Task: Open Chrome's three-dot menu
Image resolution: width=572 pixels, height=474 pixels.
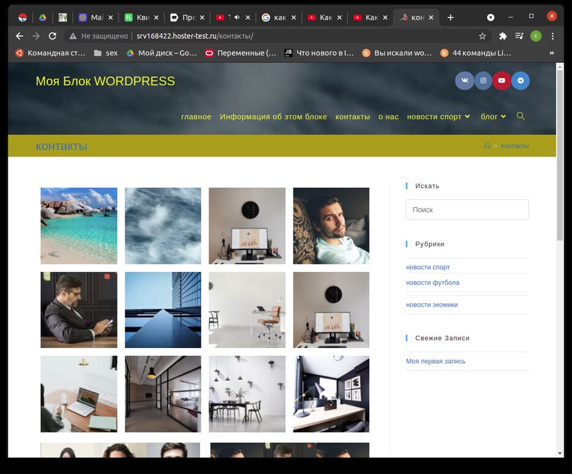Action: pos(552,36)
